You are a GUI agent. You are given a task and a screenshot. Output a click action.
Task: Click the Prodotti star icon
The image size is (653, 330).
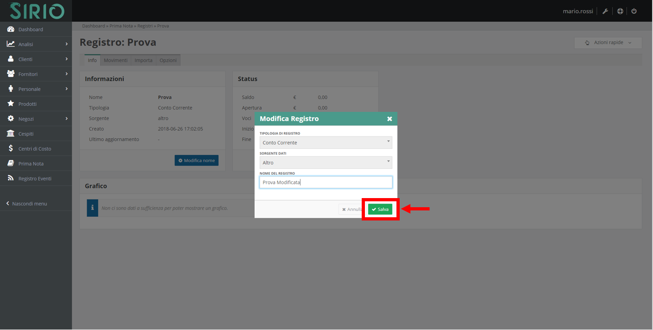[11, 104]
